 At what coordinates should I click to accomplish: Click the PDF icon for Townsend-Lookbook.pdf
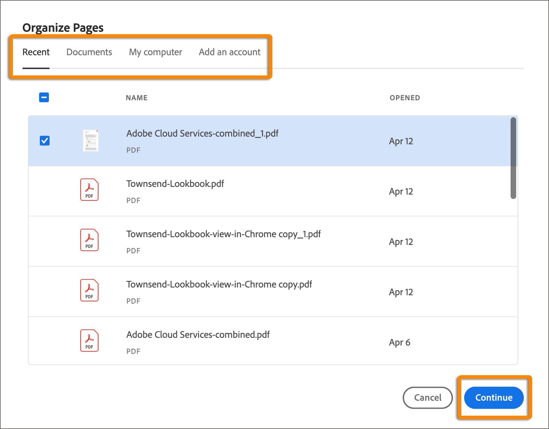89,190
